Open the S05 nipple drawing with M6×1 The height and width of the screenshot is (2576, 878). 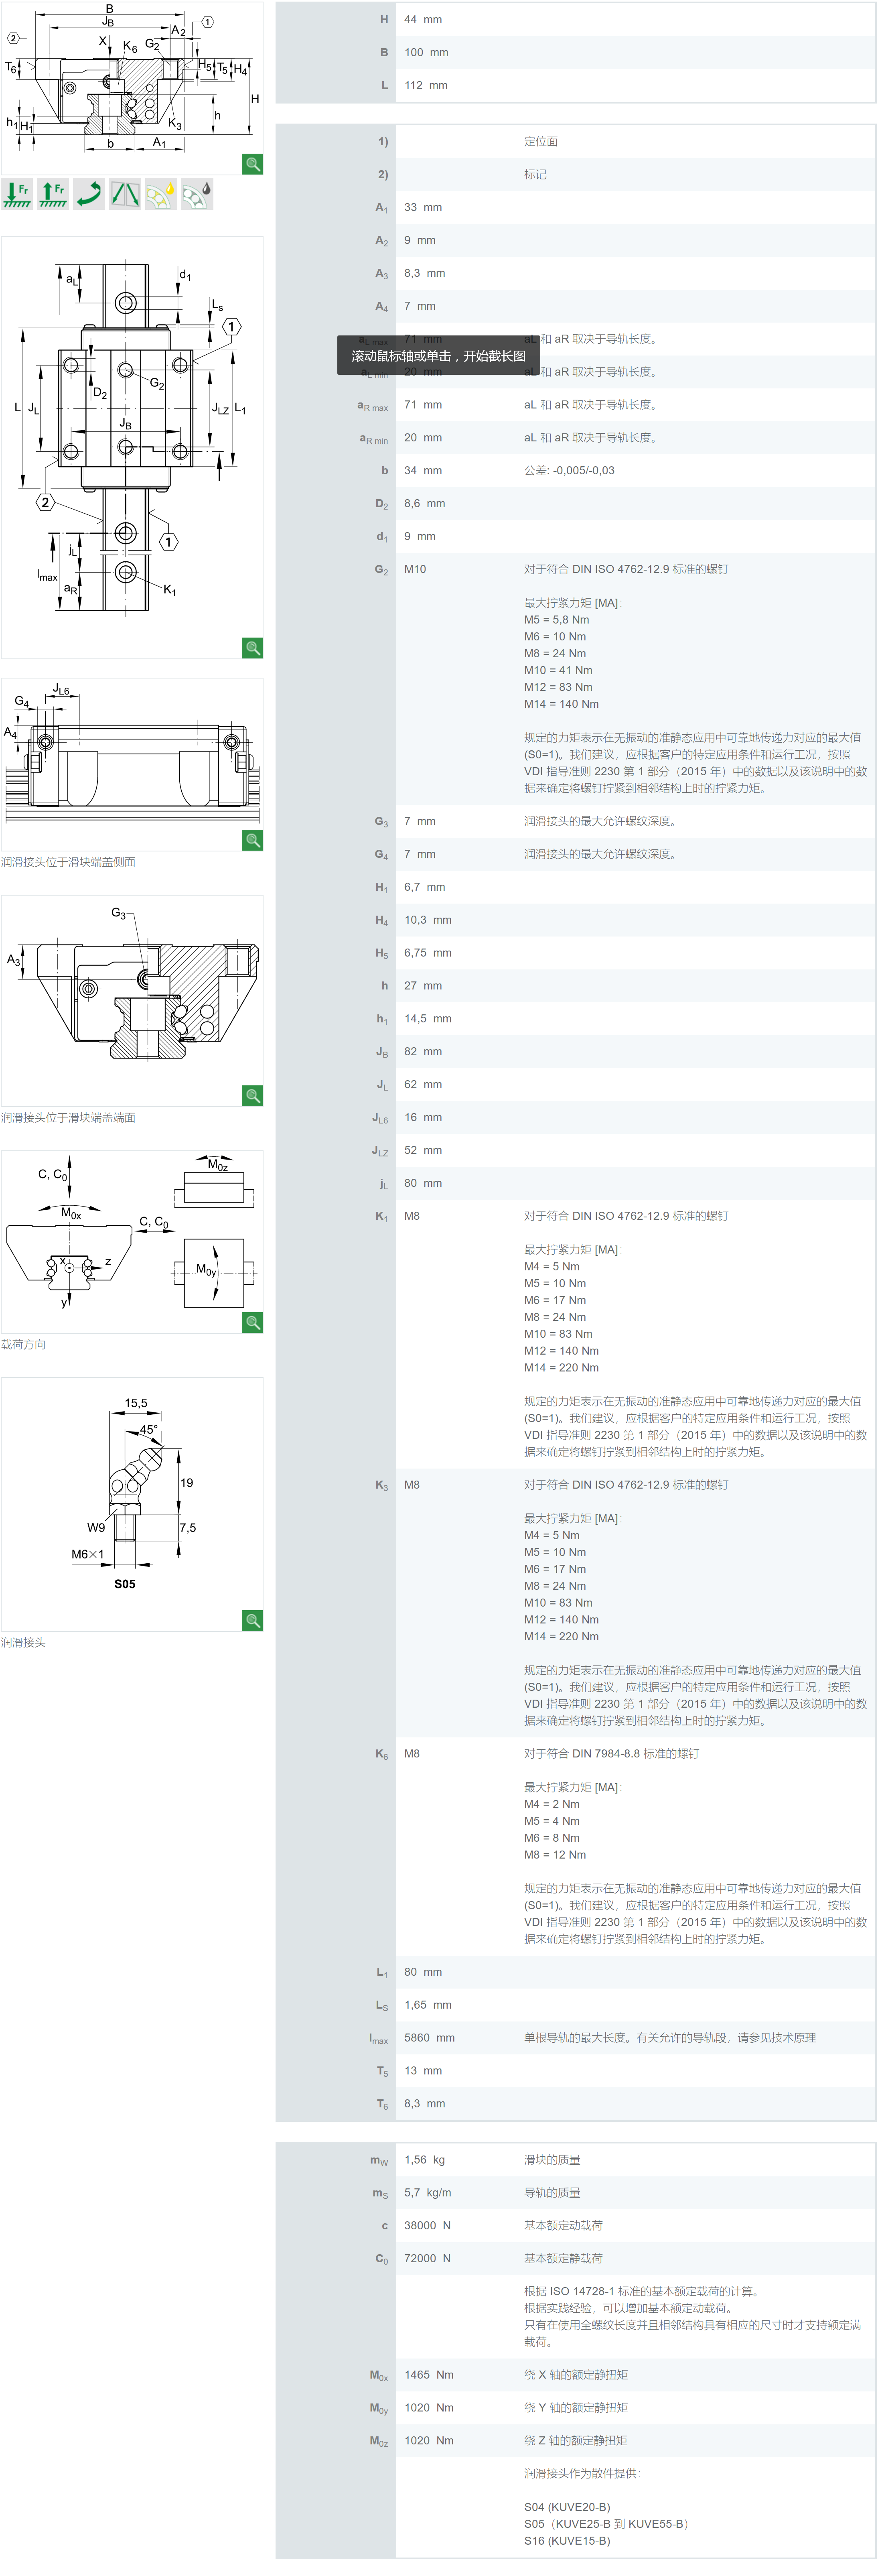point(132,1504)
